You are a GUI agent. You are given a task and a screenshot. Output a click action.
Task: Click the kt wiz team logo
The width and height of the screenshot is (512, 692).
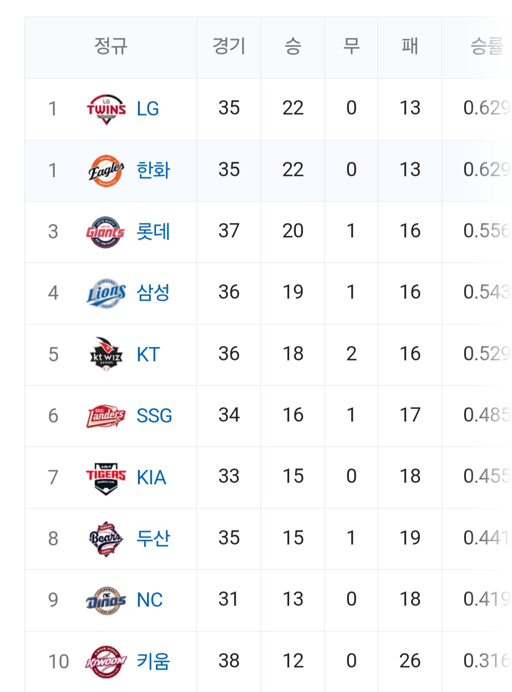pyautogui.click(x=106, y=354)
